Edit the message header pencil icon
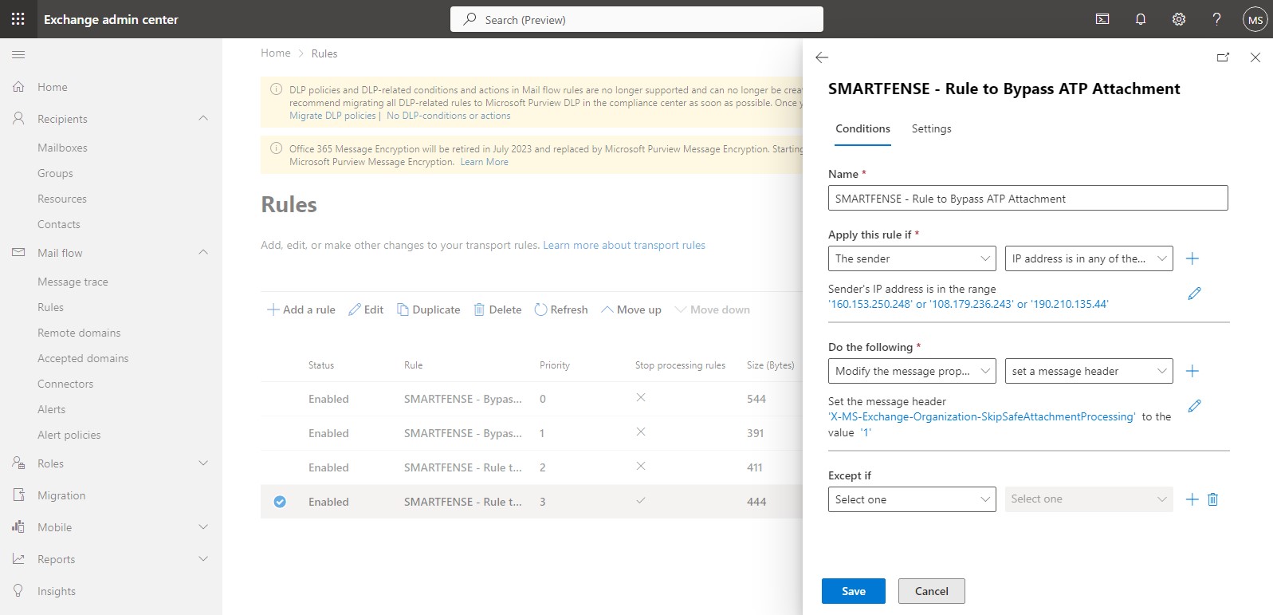 (x=1194, y=406)
